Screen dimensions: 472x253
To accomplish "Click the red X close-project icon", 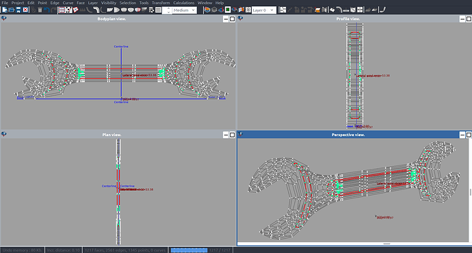I will 25,10.
